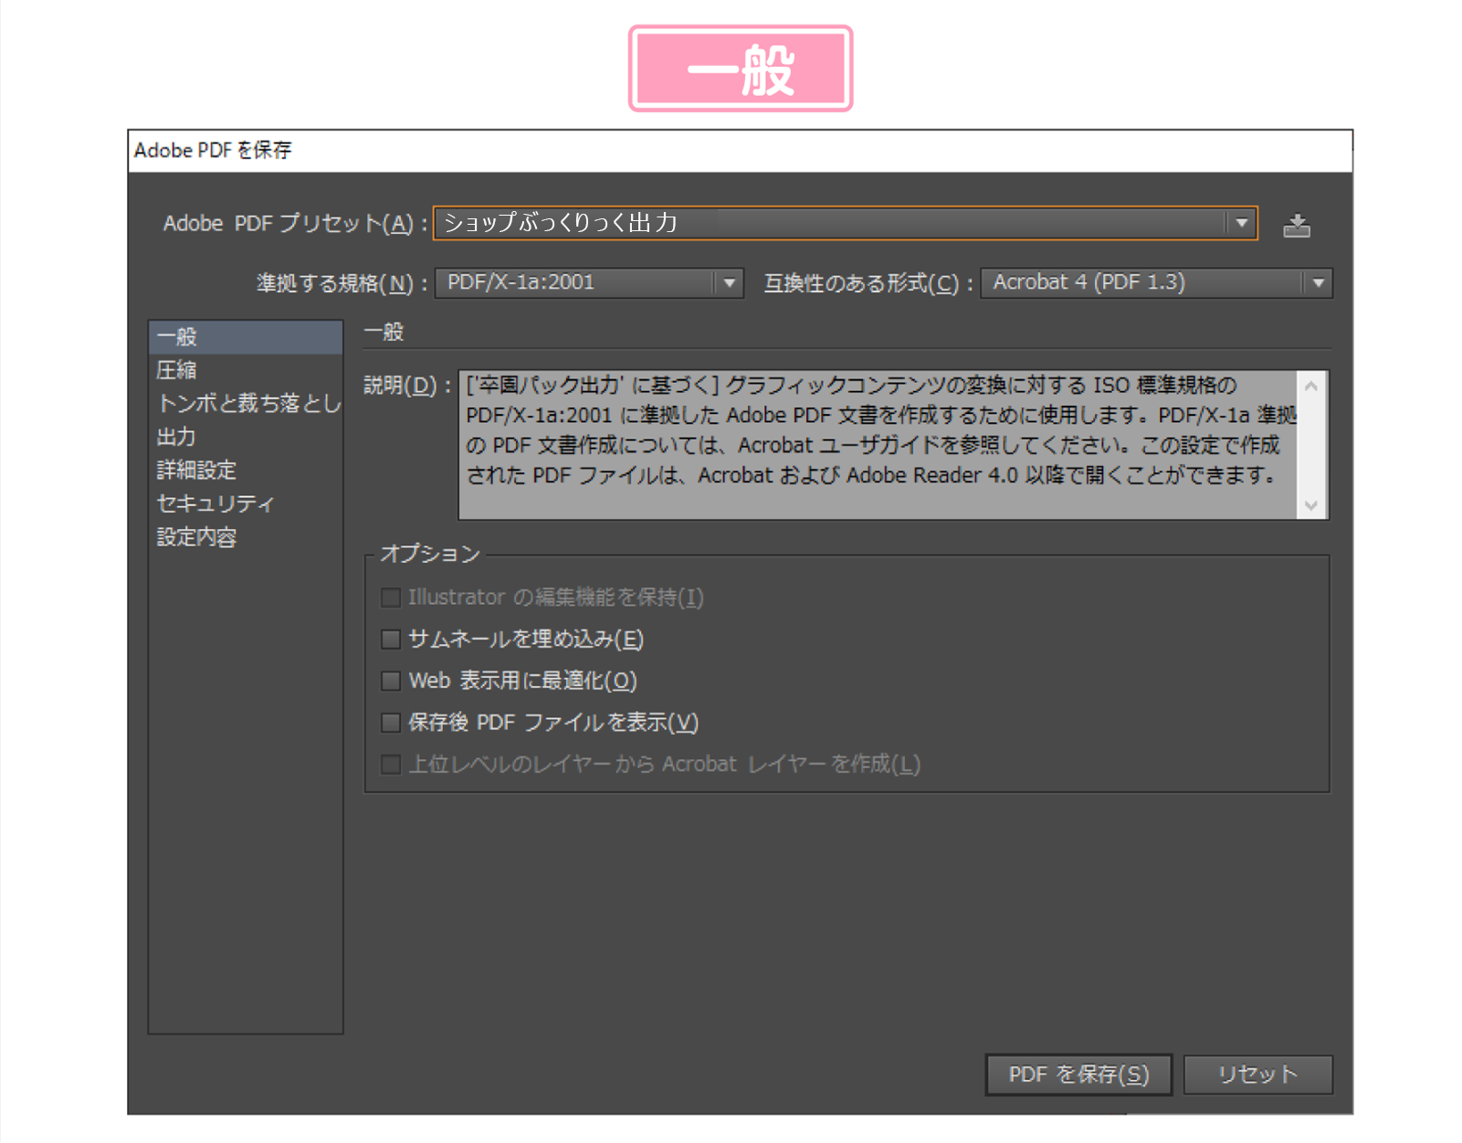The height and width of the screenshot is (1143, 1462).
Task: Click the PDF を保存 button
Action: click(1078, 1074)
